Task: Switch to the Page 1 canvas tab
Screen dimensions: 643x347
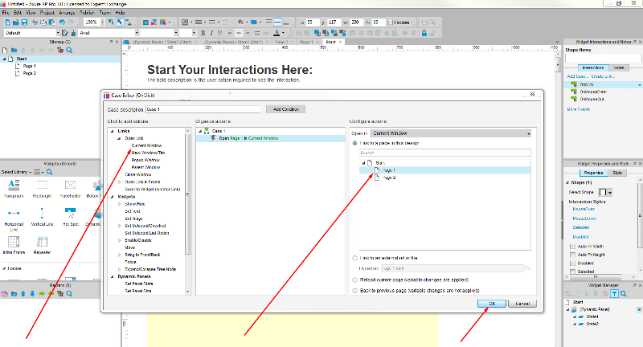Action: pyautogui.click(x=306, y=42)
